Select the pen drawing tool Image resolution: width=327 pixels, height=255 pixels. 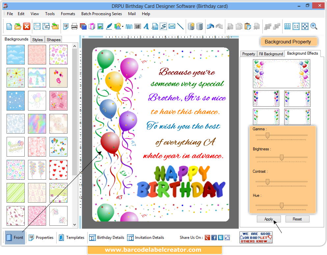[x=109, y=26]
